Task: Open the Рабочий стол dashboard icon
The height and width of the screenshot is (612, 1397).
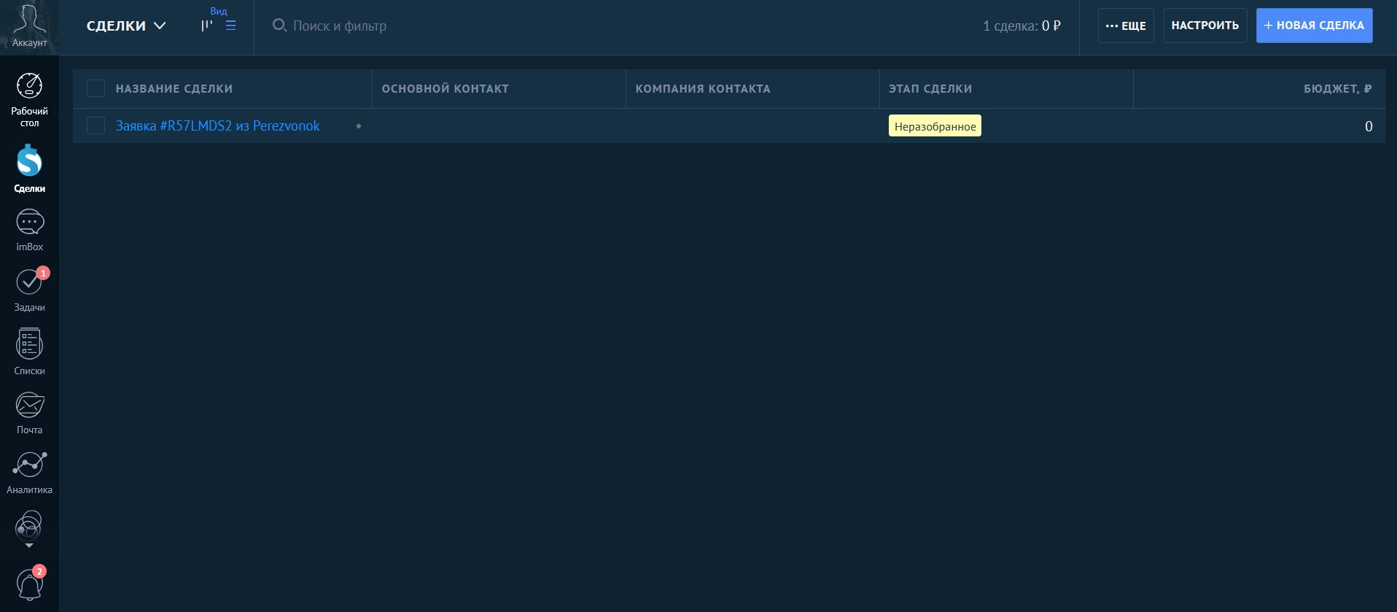Action: click(x=29, y=87)
